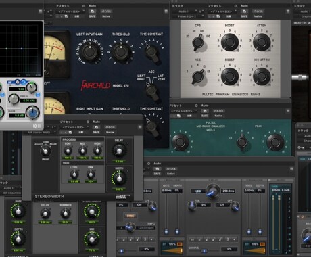
Task: Click dotted note button in right Mod Delay panel
Action: tap(235, 239)
